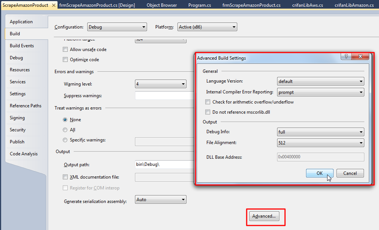The image size is (379, 230).
Task: Toggle the Register for COM interop checkbox
Action: point(65,188)
